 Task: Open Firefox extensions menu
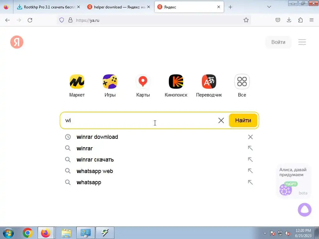click(x=300, y=20)
